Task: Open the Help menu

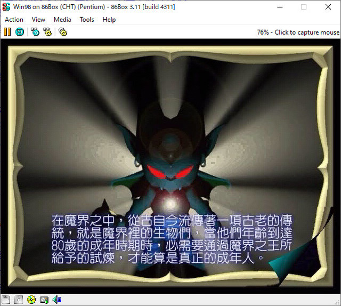Action: [109, 20]
